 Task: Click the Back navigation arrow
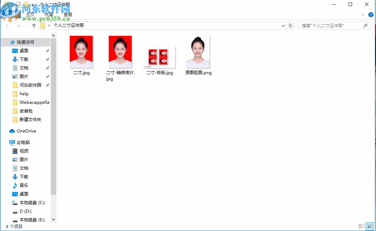[x=7, y=25]
